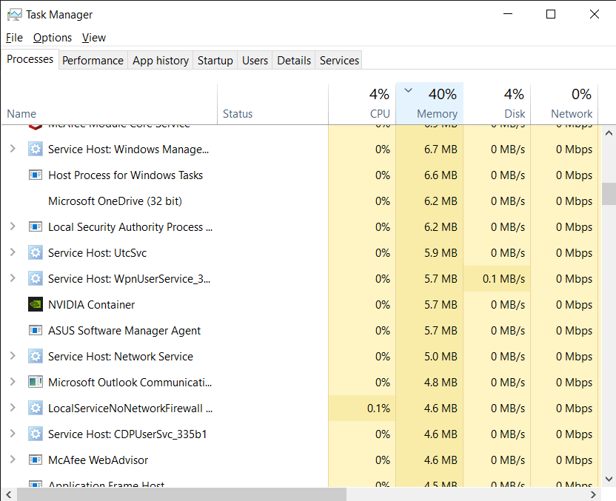The image size is (616, 501).
Task: Click the Task Manager title bar icon
Action: coord(15,15)
